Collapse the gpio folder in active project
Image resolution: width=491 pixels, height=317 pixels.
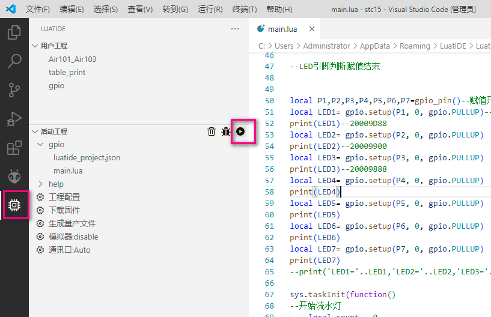(40, 144)
